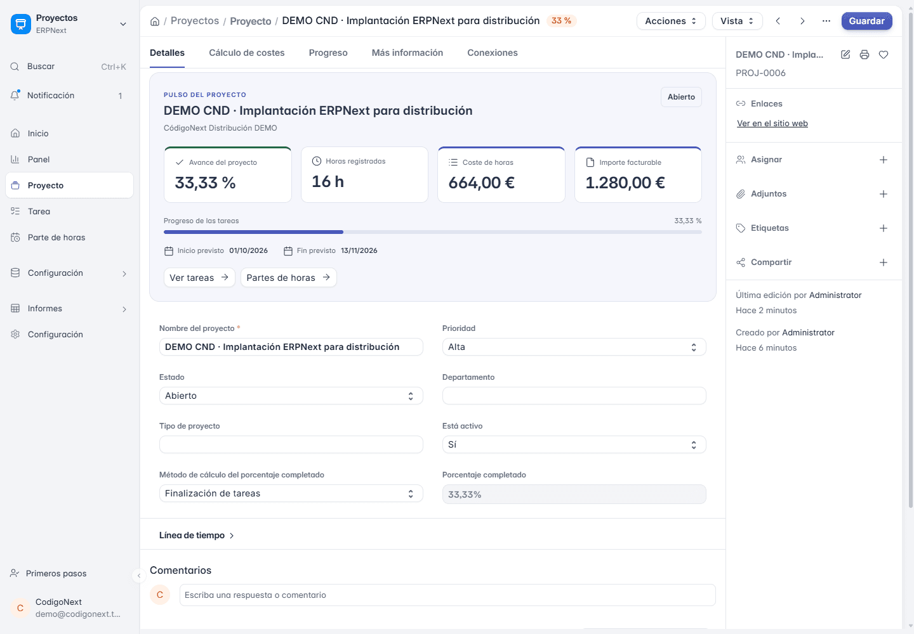Screen dimensions: 914x634
Task: Open the three-dot more options menu
Action: [826, 21]
